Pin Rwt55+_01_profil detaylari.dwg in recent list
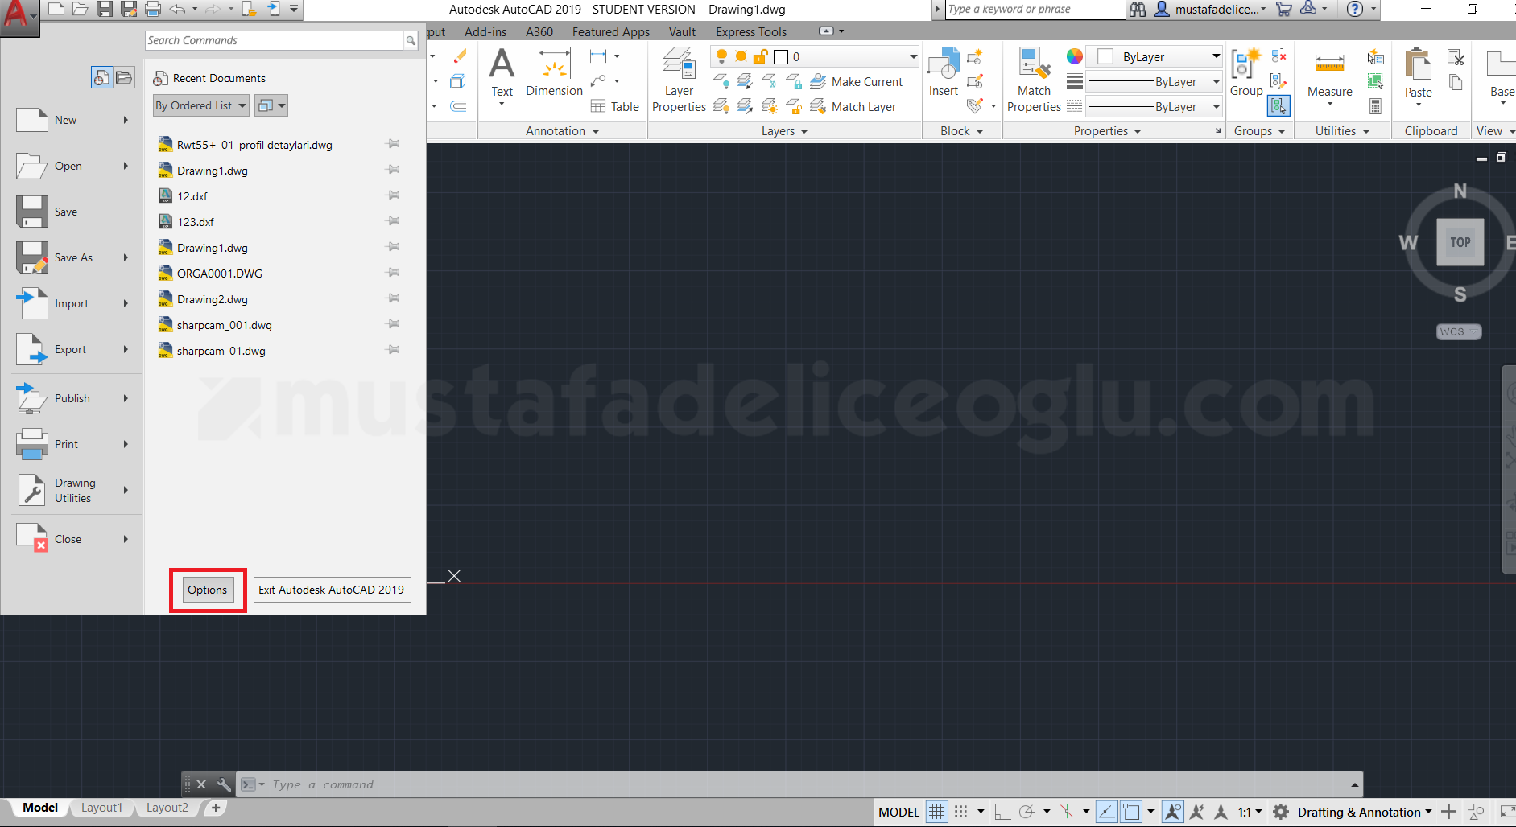Image resolution: width=1516 pixels, height=827 pixels. (x=393, y=144)
